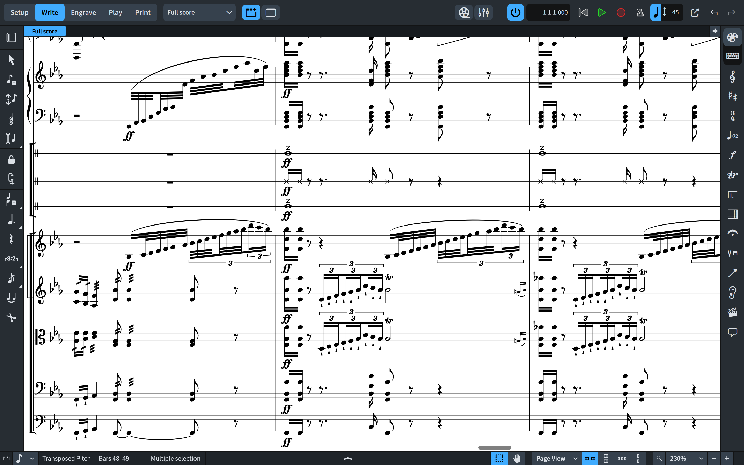Toggle Pitch Before Duration input
The image size is (744, 465).
11,99
